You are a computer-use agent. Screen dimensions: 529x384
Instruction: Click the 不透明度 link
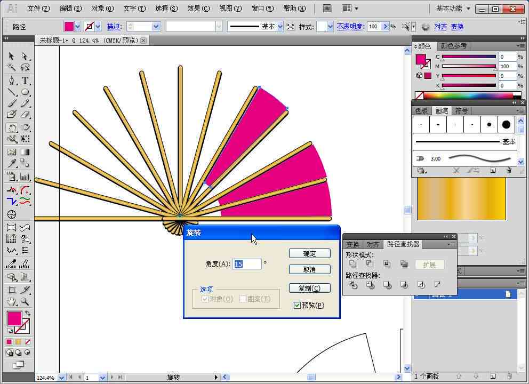(350, 26)
